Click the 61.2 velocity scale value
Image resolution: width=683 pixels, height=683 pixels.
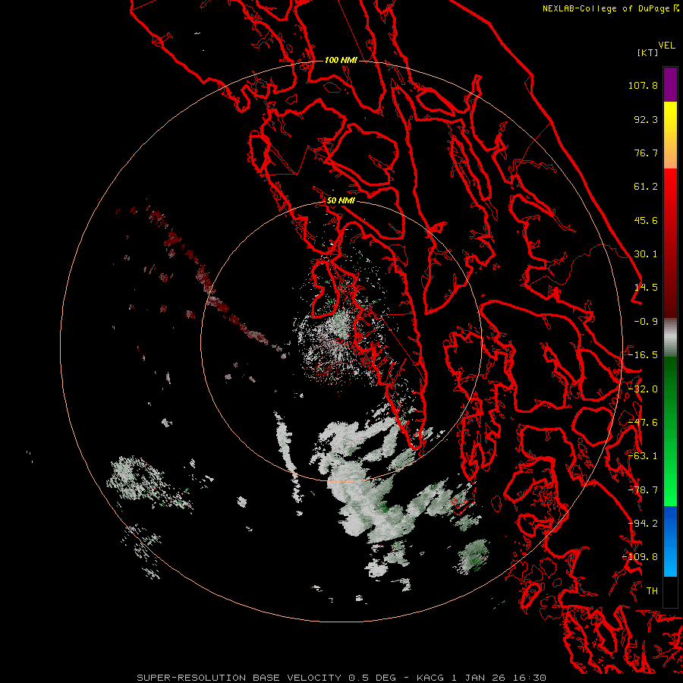pyautogui.click(x=646, y=187)
